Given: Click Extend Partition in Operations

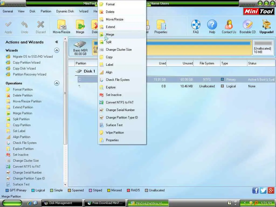Looking at the screenshot, I should 23,107.
